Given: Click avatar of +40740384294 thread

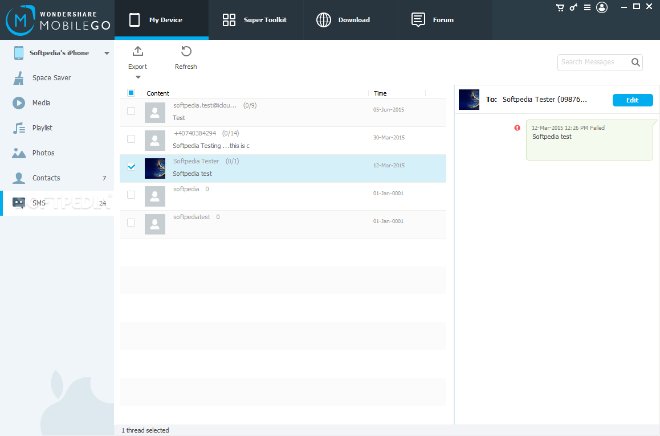Looking at the screenshot, I should coord(155,141).
